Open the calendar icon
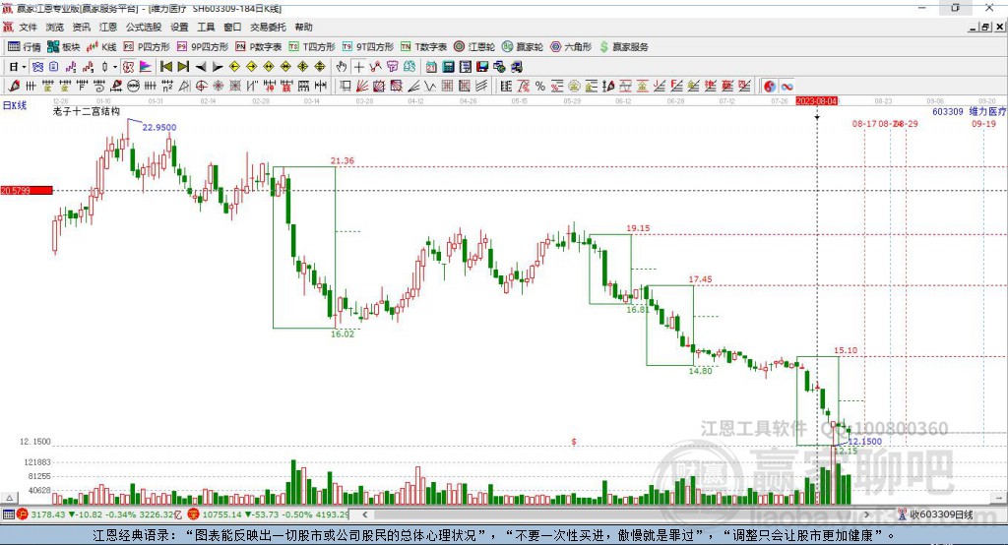Image resolution: width=1008 pixels, height=545 pixels. click(x=431, y=66)
